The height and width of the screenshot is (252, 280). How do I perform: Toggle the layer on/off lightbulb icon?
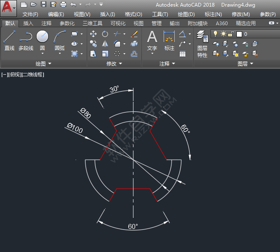tap(215, 34)
